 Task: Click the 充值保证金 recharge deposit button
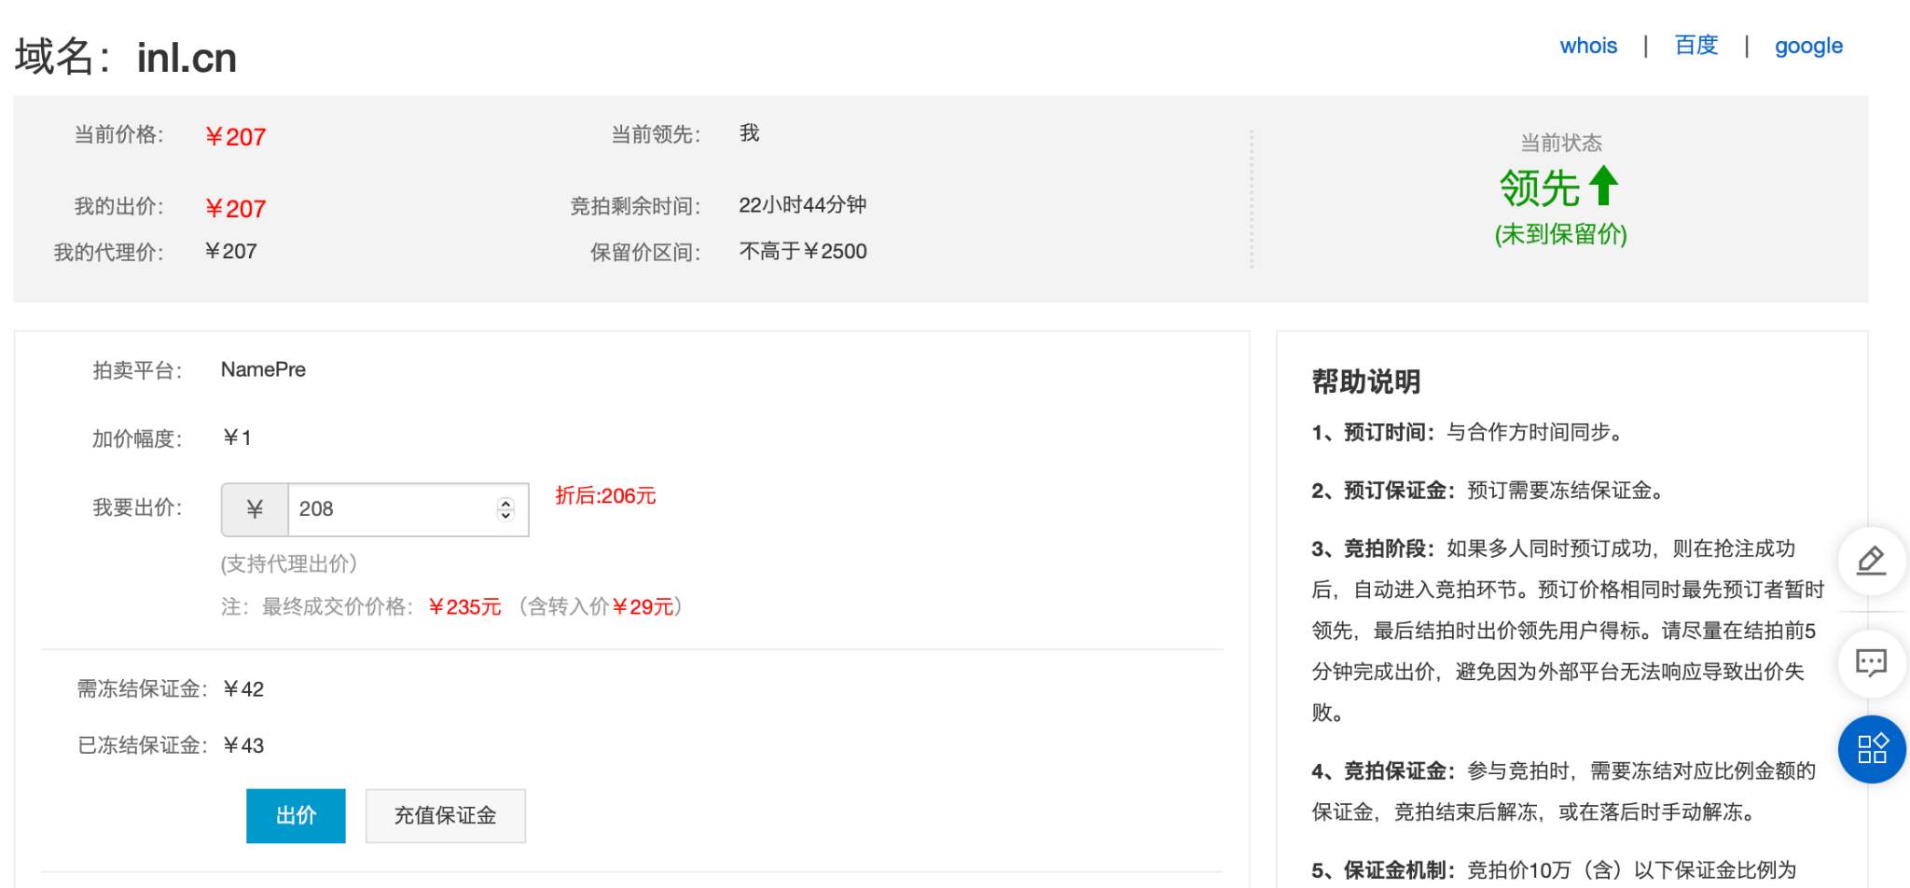pyautogui.click(x=445, y=816)
